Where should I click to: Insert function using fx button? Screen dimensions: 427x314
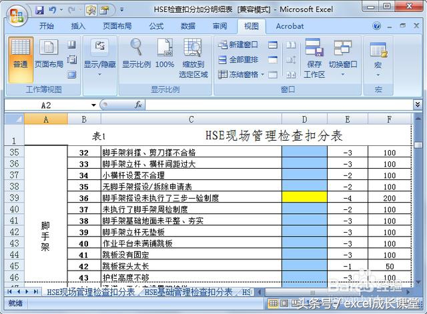(x=139, y=105)
